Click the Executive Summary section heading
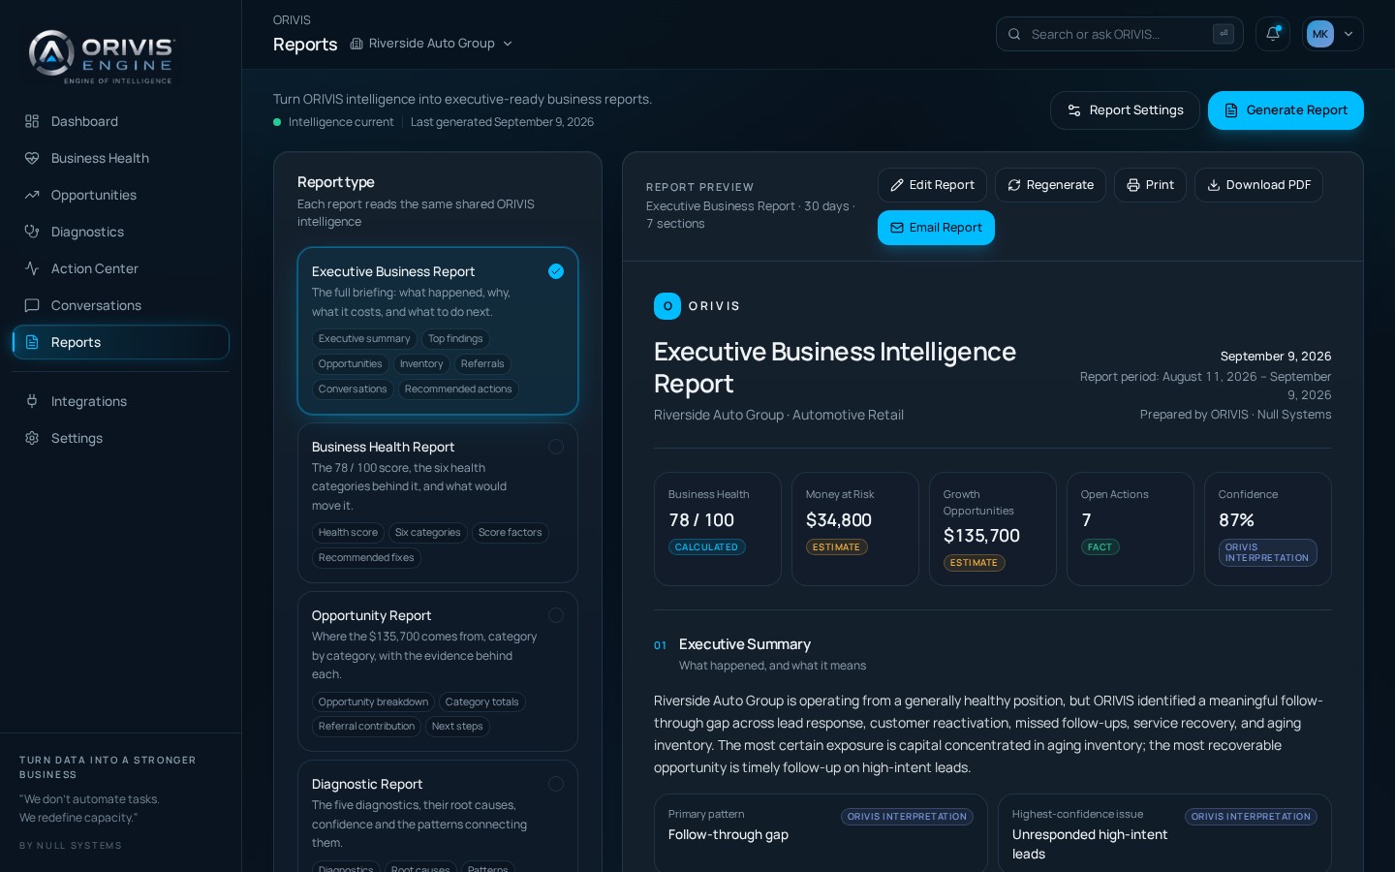Image resolution: width=1395 pixels, height=872 pixels. (745, 644)
